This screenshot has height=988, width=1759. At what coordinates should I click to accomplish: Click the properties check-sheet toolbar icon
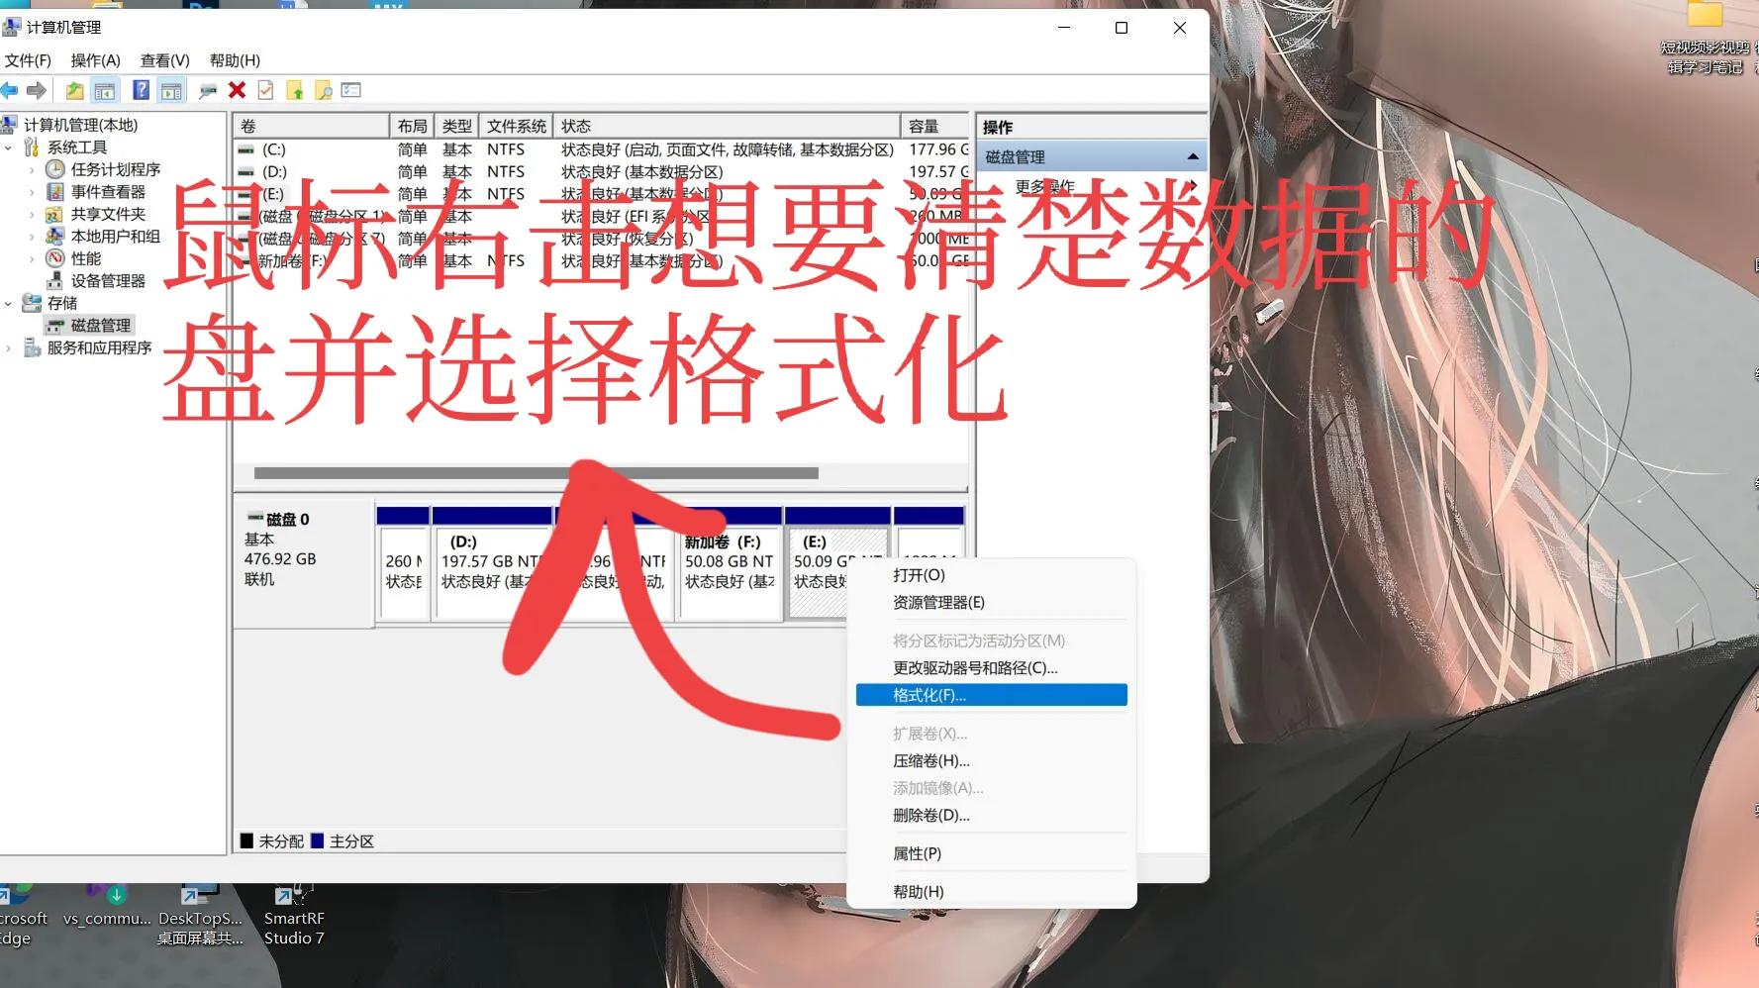[x=264, y=90]
